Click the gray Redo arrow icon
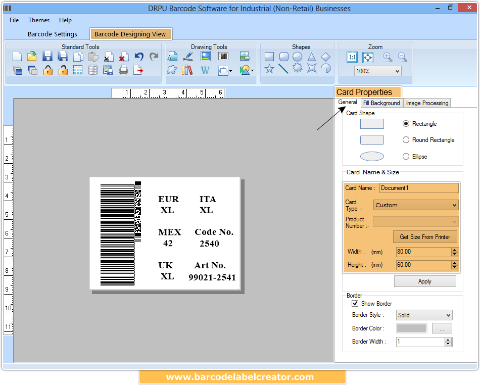Screen dimensions: 480x385 [154, 57]
